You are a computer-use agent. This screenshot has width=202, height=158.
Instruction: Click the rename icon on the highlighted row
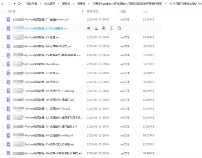[x=112, y=28]
